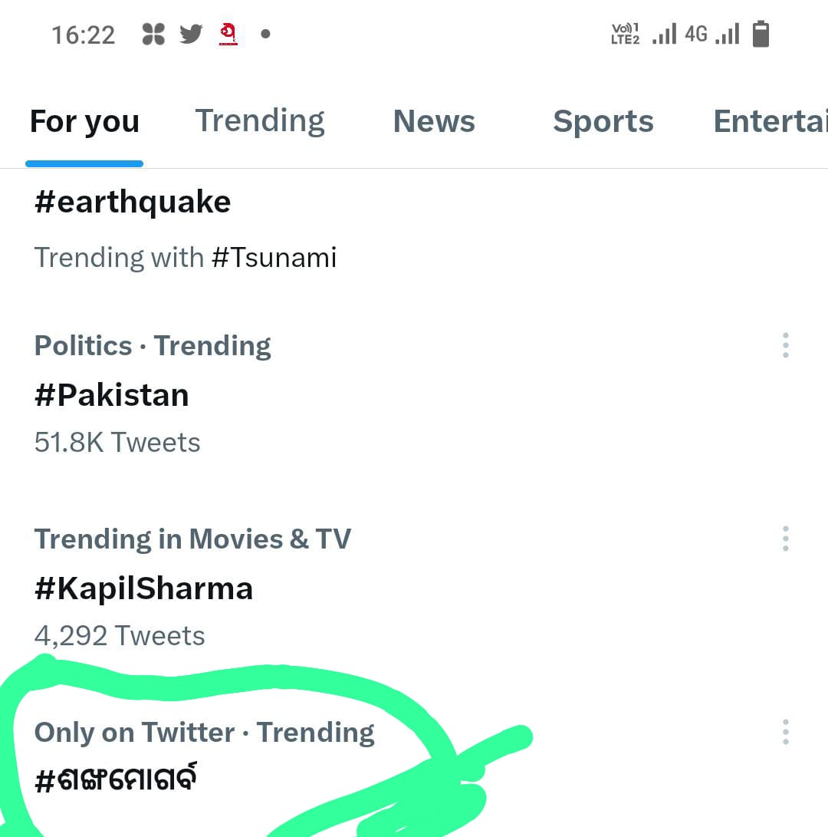Switch to the Trending tab

tap(260, 121)
